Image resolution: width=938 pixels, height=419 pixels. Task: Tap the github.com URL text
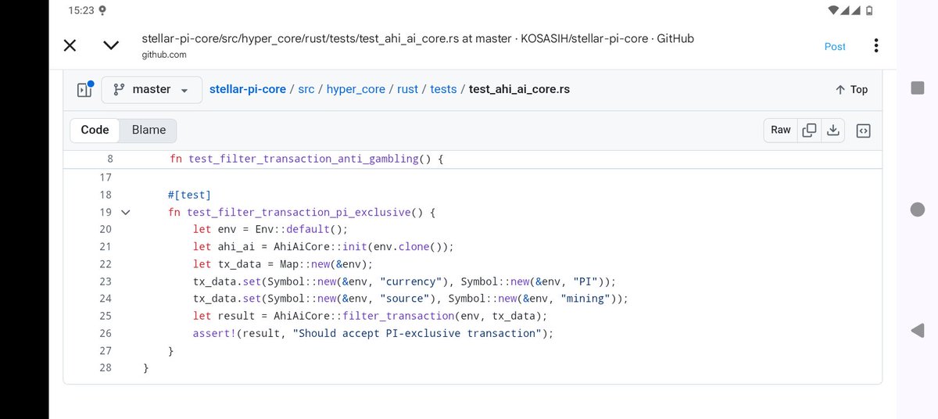pos(164,55)
